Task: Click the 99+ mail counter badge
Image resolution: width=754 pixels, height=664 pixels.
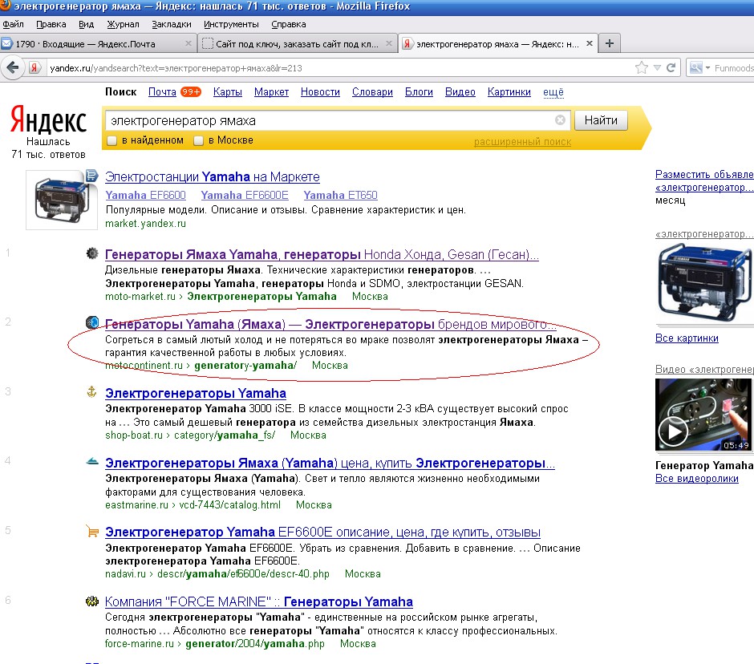Action: click(x=190, y=92)
